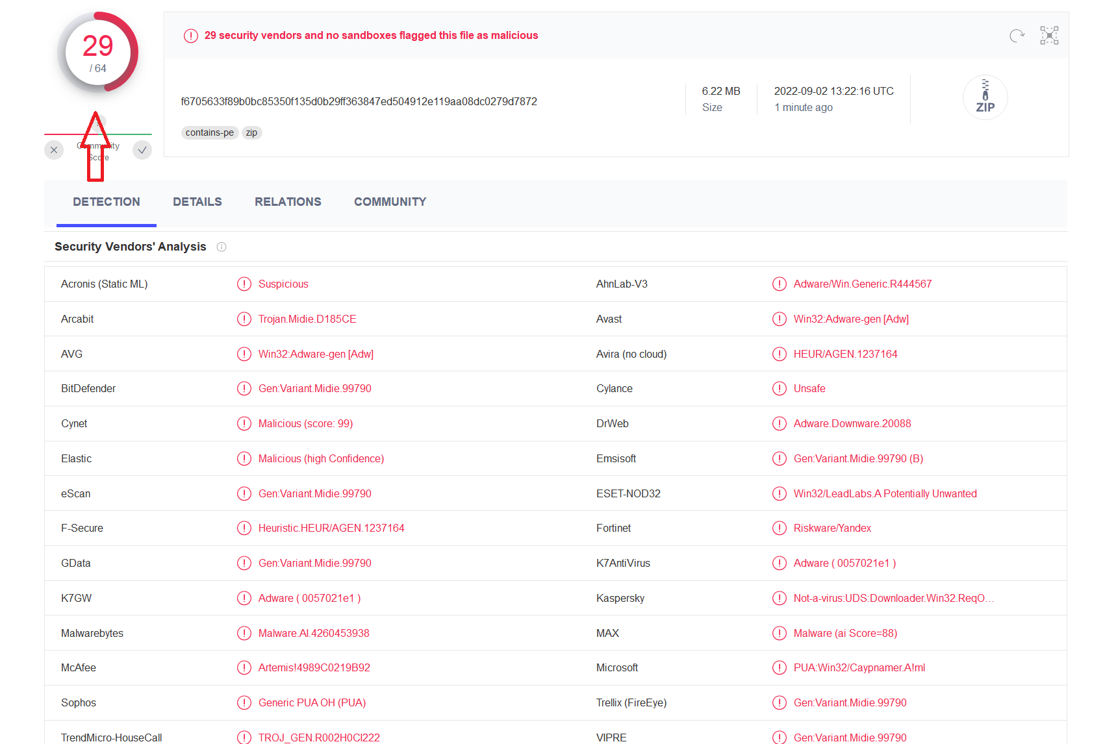This screenshot has height=744, width=1105.
Task: Click the GData Gen:Variant.Midie.99790 result
Action: [315, 563]
